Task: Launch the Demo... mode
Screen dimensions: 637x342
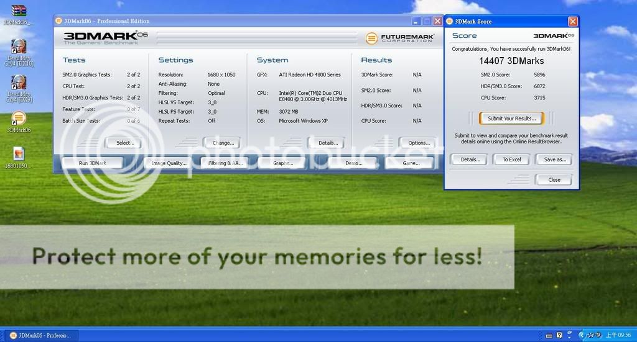Action: 353,163
